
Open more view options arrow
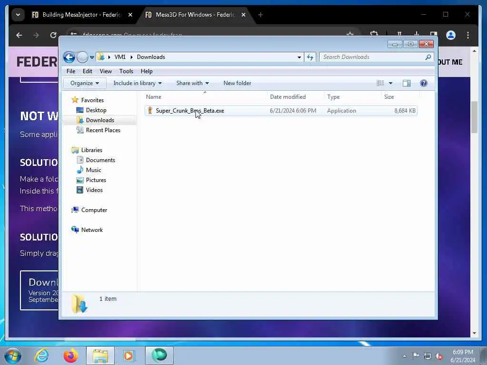pyautogui.click(x=391, y=83)
